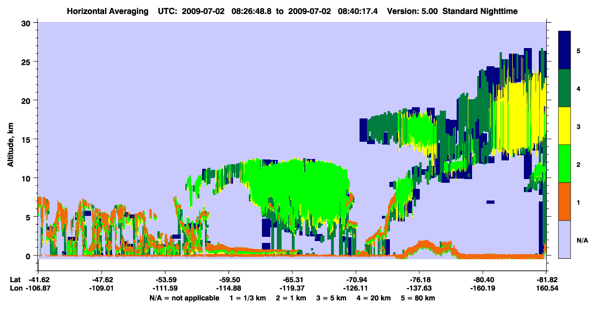Image resolution: width=607 pixels, height=311 pixels.
Task: Click latitude value -76.18
Action: pos(419,280)
